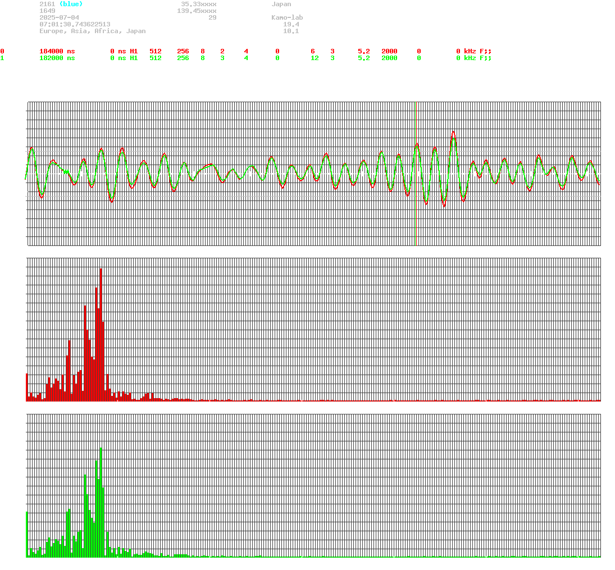Click the leftmost green spectrum bar
This screenshot has width=615, height=570.
(27, 535)
